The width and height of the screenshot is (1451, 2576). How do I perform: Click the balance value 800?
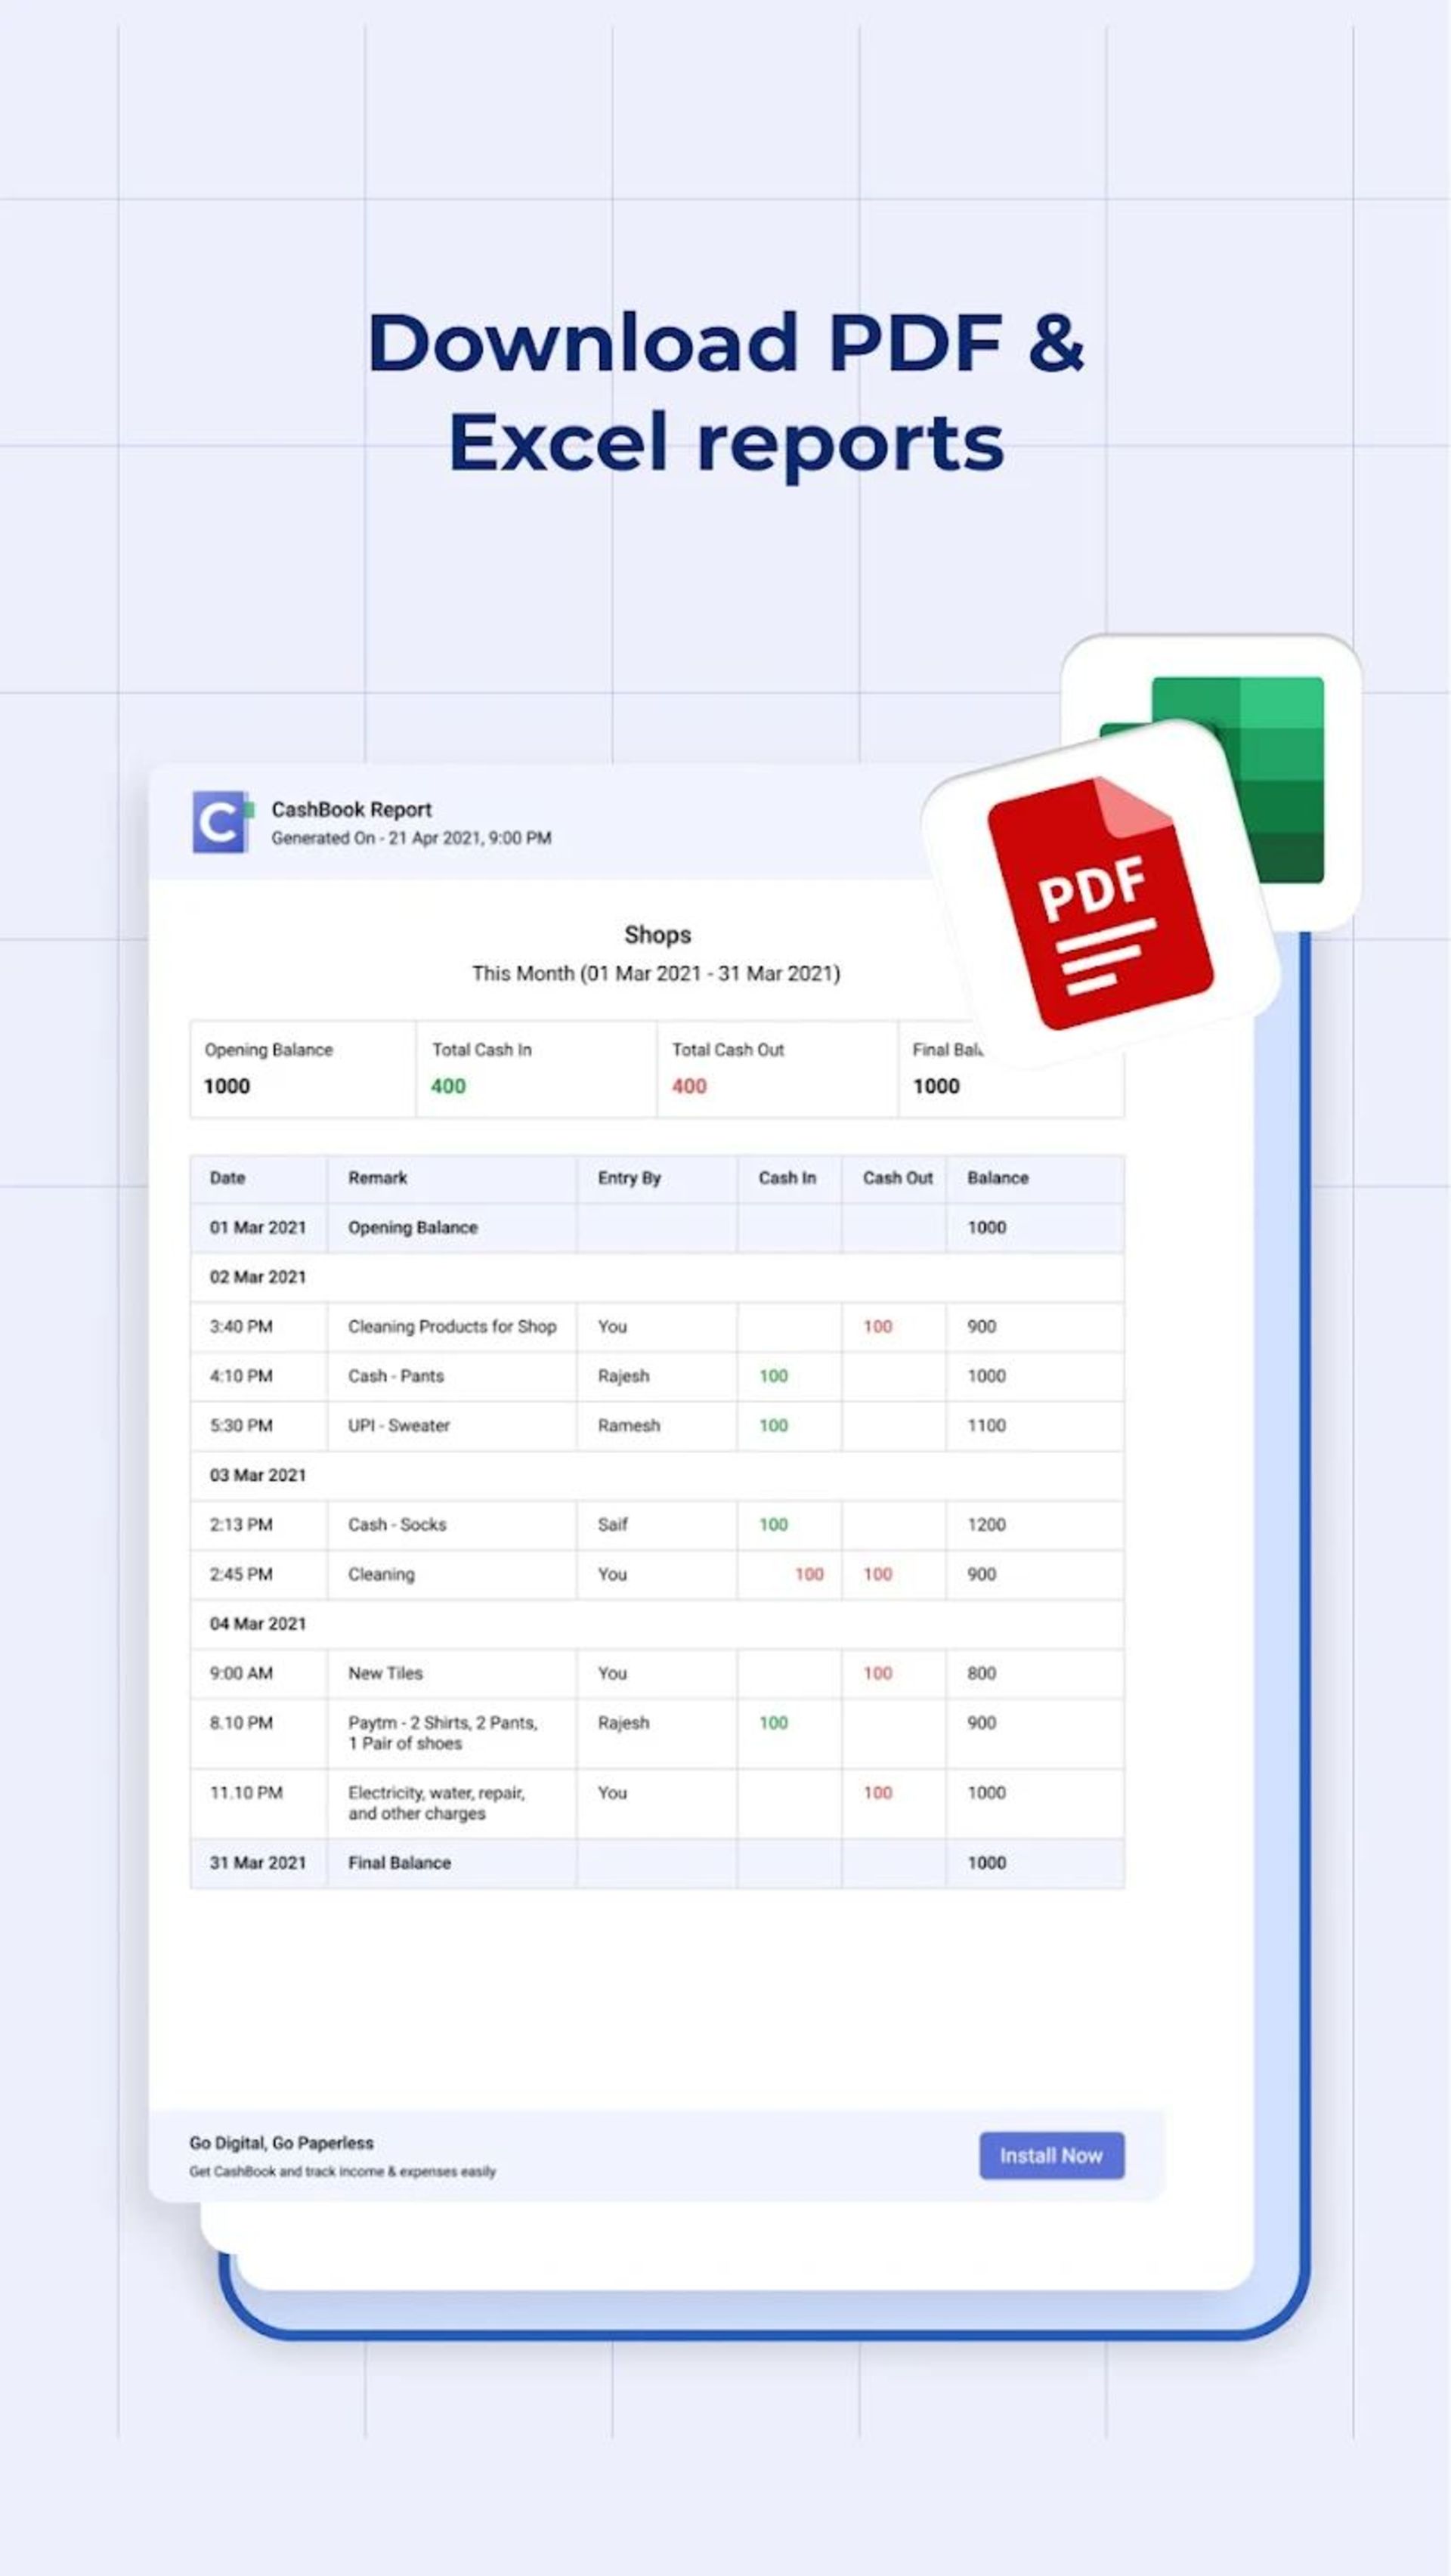pyautogui.click(x=981, y=1673)
